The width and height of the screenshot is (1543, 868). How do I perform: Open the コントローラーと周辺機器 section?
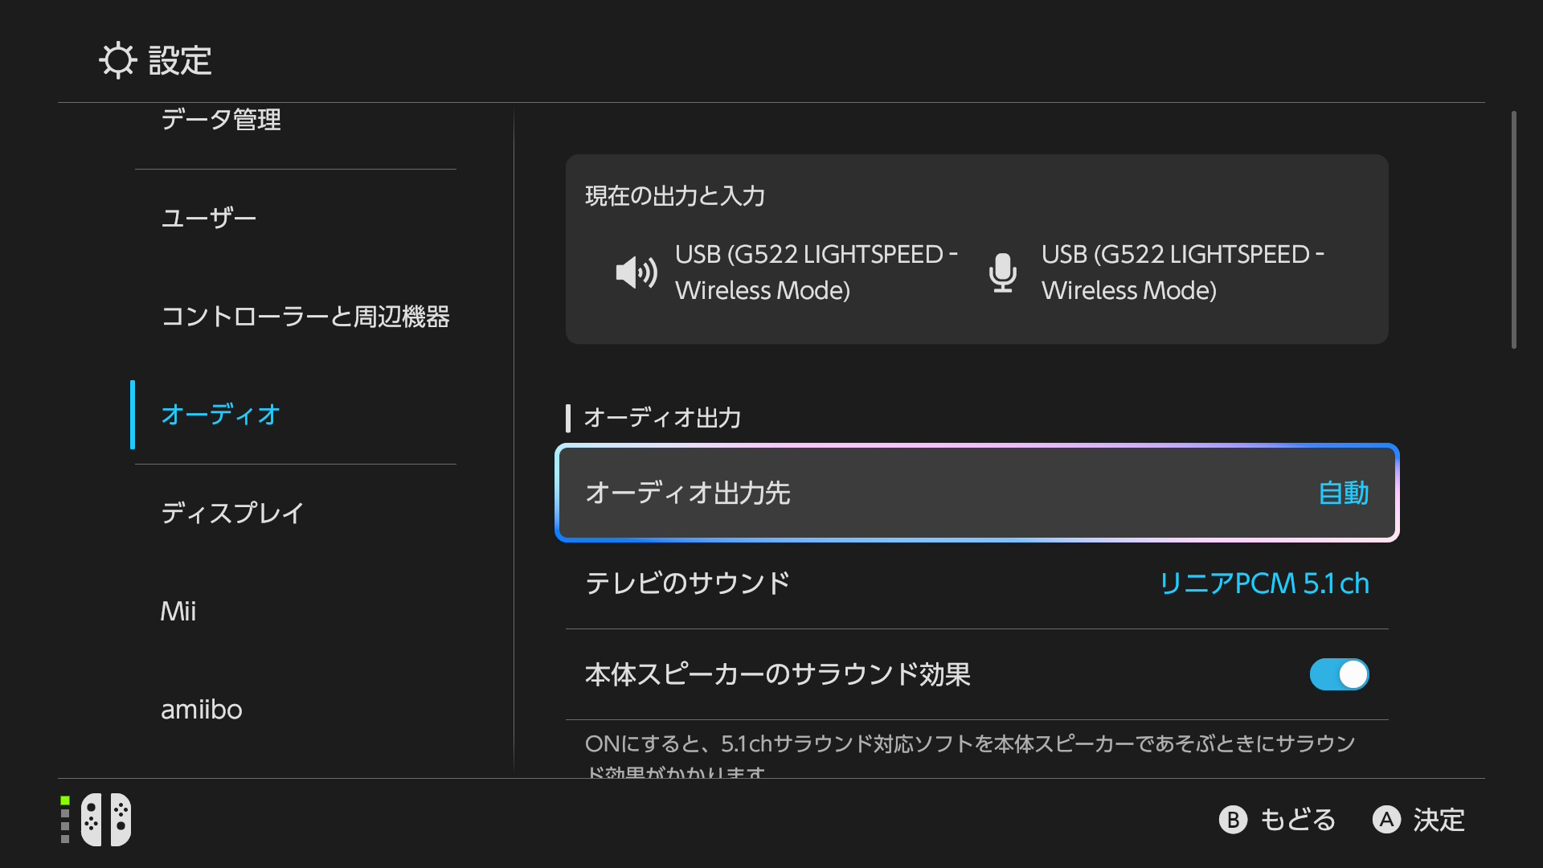coord(306,317)
